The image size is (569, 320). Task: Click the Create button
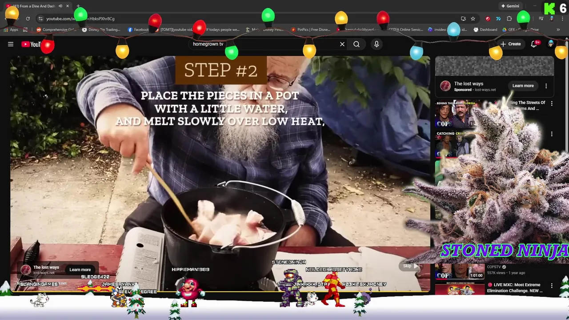[510, 44]
